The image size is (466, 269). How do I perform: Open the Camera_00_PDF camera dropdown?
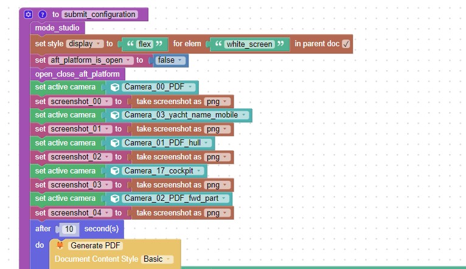(159, 87)
